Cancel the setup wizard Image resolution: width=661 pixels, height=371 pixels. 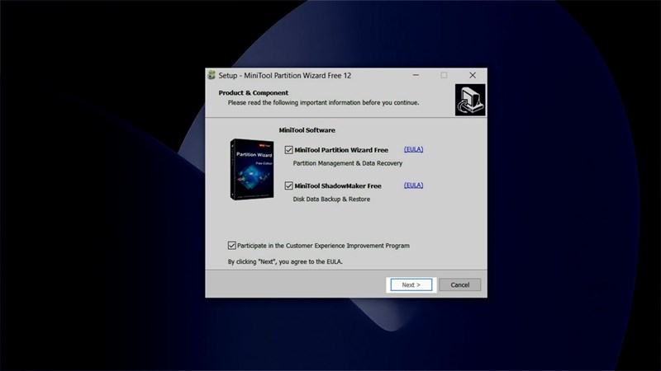(x=459, y=284)
